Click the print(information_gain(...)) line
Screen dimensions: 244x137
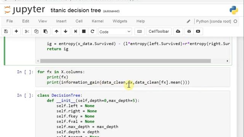[x=118, y=82]
